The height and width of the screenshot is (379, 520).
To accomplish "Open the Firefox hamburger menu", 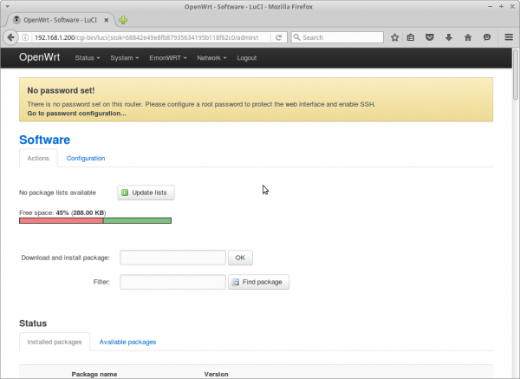I will click(x=509, y=37).
